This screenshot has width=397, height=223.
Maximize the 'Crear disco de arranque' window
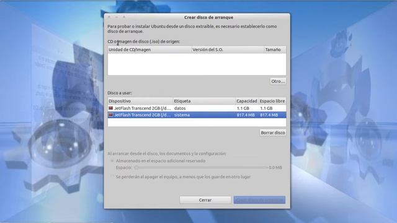coord(124,17)
